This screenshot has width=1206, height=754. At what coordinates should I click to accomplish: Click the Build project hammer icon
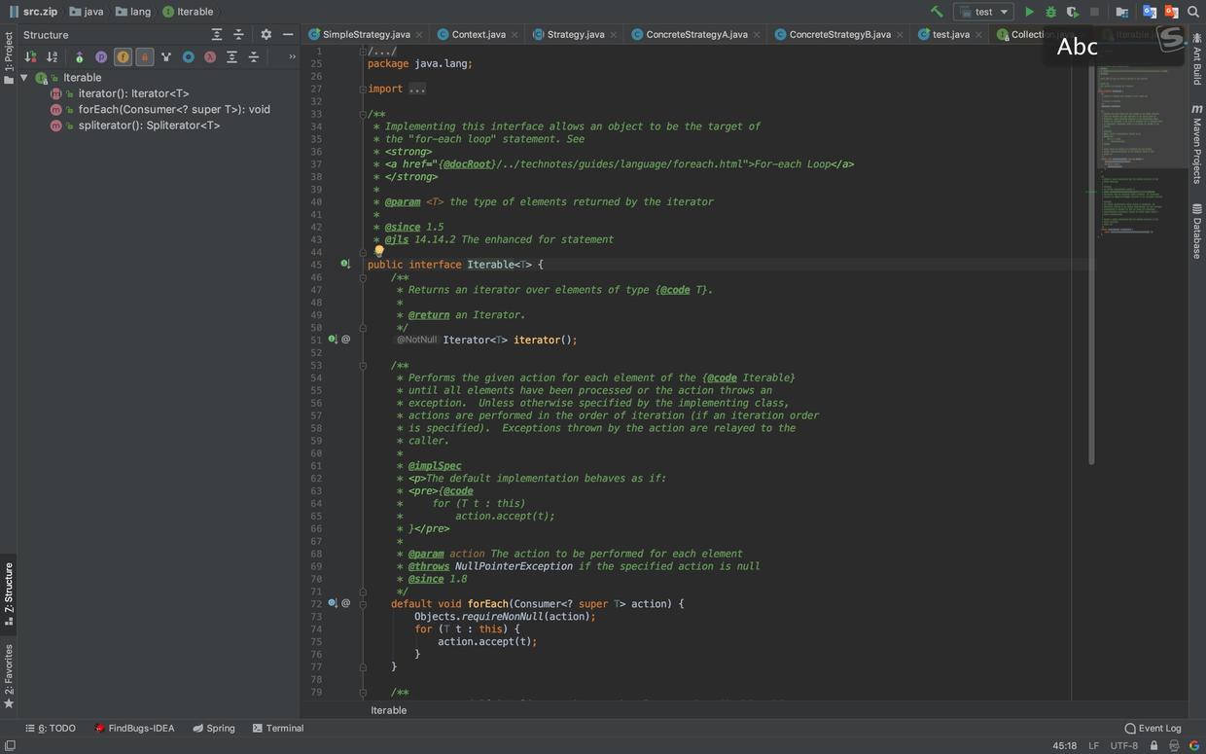point(937,12)
